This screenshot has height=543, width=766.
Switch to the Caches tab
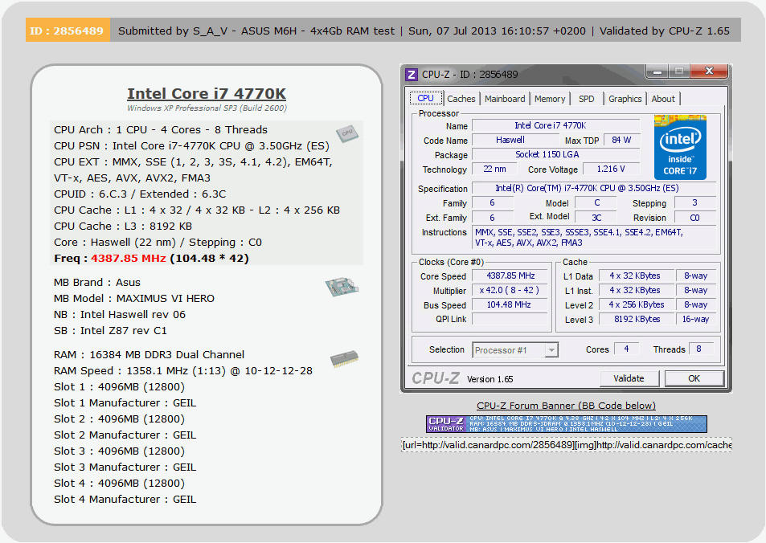pyautogui.click(x=461, y=99)
